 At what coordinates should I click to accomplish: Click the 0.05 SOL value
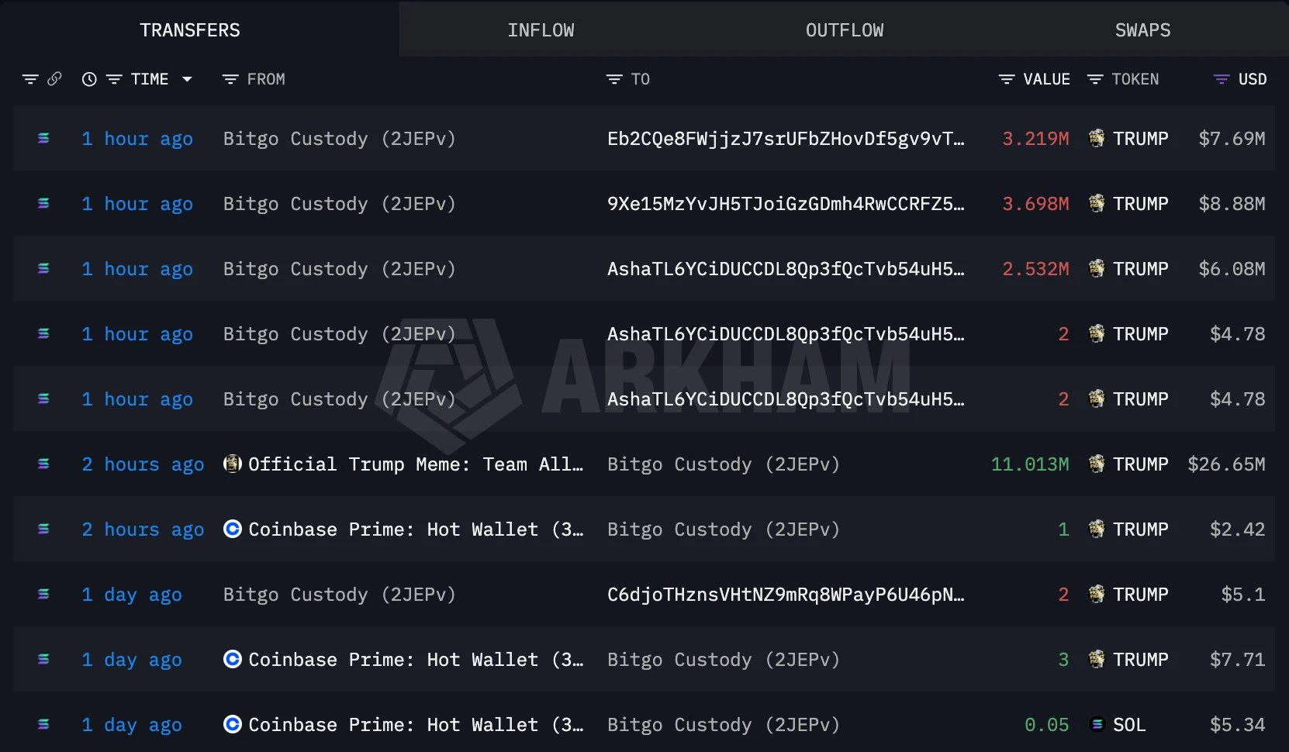[1047, 725]
